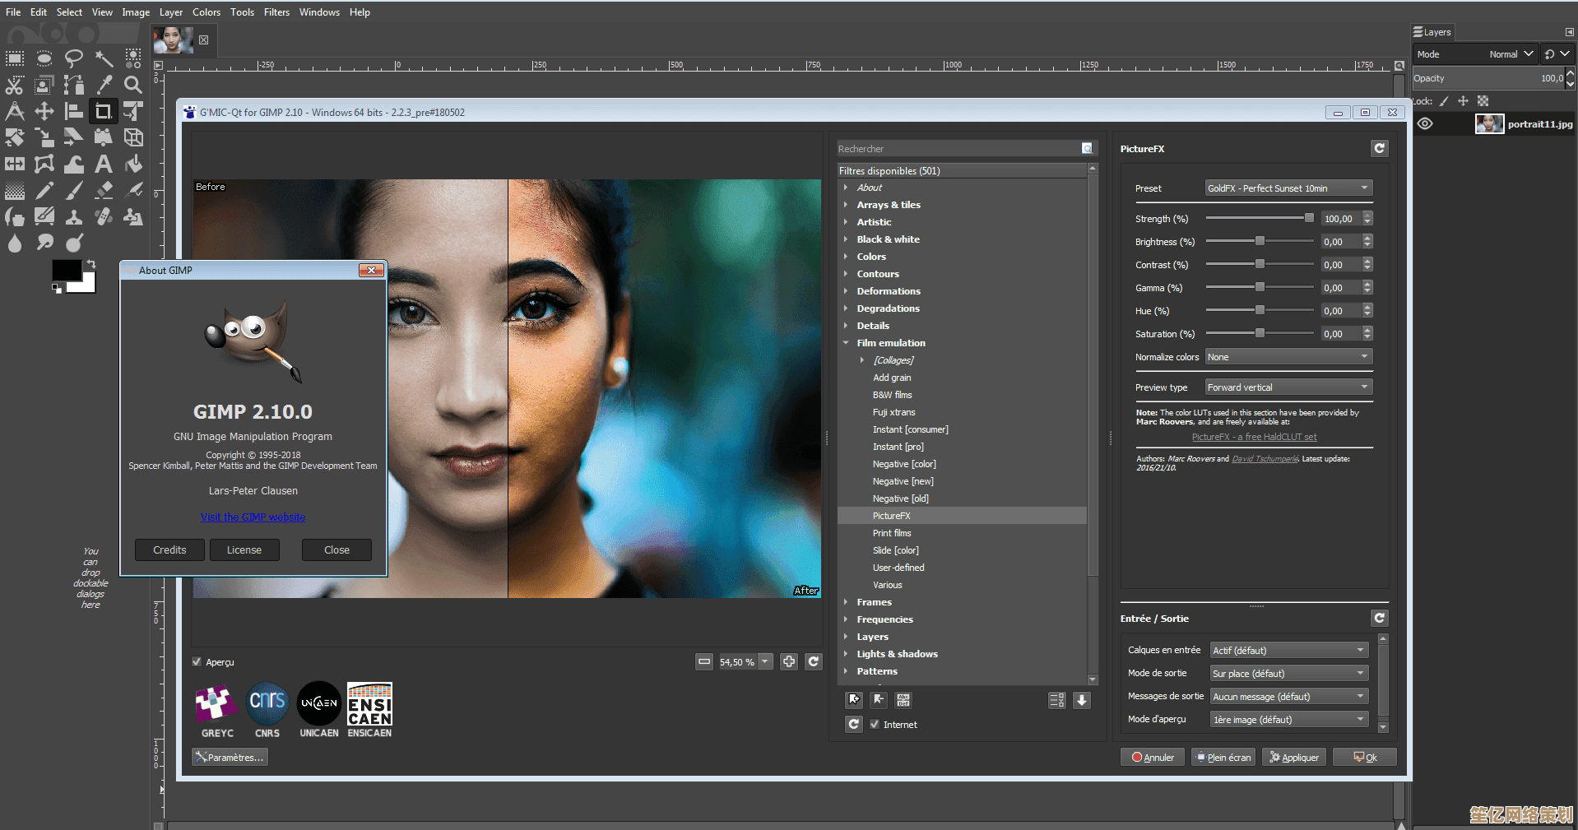Click the add fave bookmark icon

click(854, 700)
